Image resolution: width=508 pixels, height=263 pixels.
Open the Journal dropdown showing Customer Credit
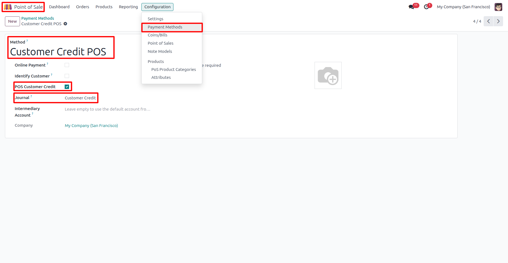click(x=80, y=98)
